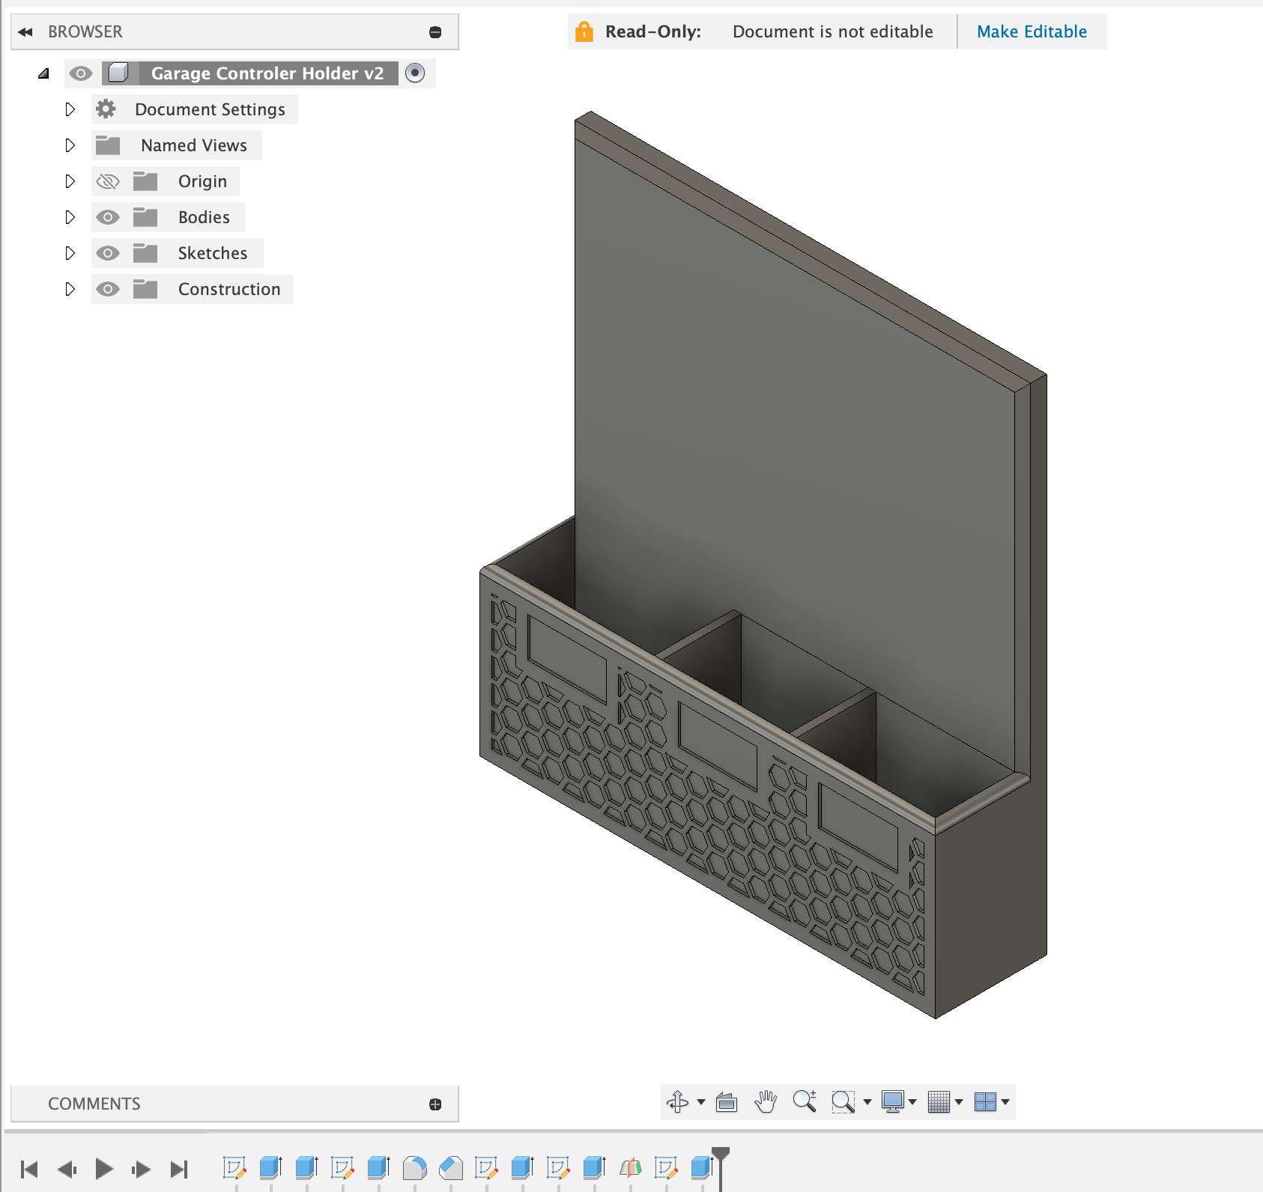Expand the Construction folder
The height and width of the screenshot is (1192, 1263).
(x=70, y=289)
